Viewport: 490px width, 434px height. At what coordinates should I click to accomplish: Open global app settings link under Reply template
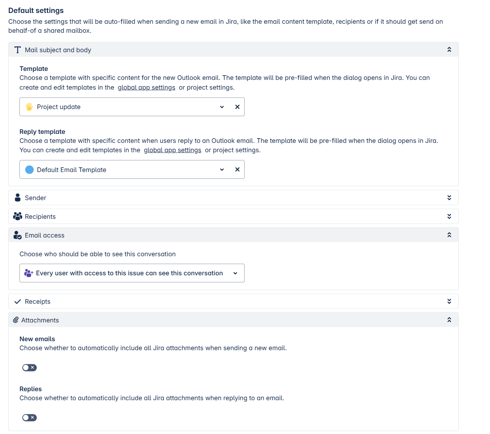[x=173, y=150]
